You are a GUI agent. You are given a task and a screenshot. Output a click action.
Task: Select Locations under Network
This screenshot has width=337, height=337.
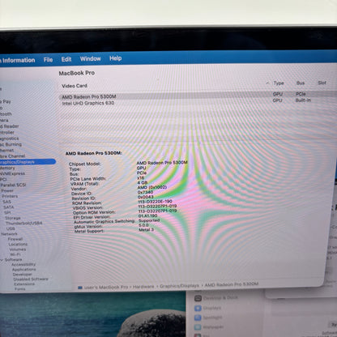[18, 244]
